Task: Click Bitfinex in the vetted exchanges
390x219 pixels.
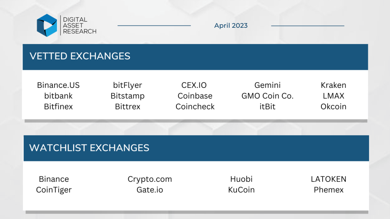Action: point(58,106)
